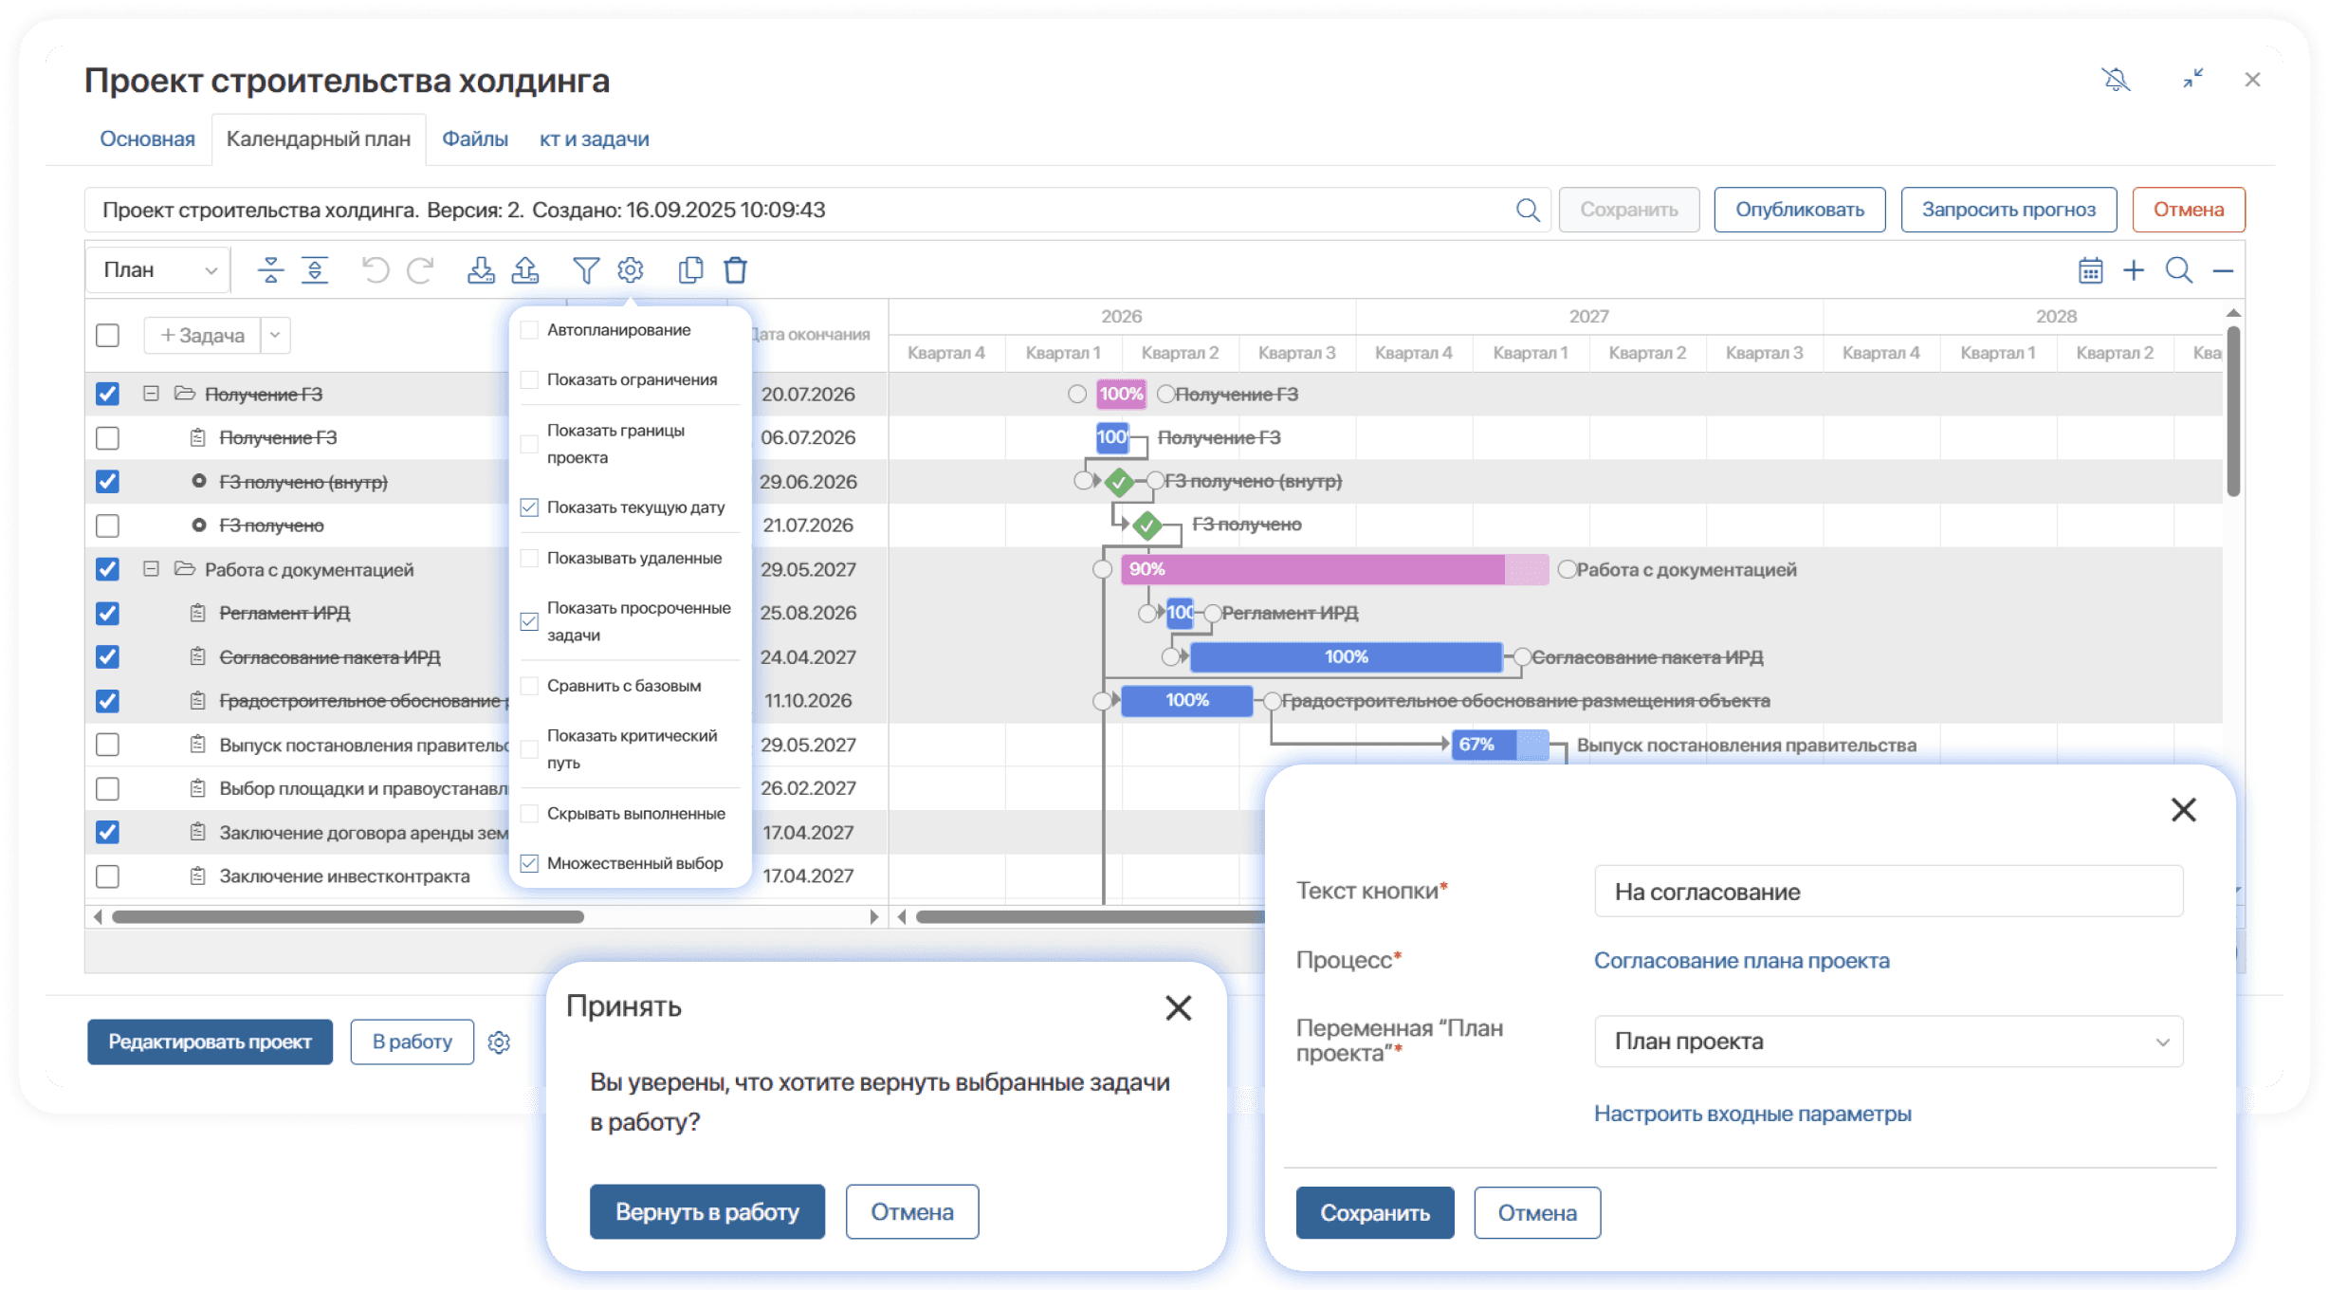This screenshot has height=1290, width=2329.
Task: Collapse the Работа с документацией group
Action: click(x=151, y=569)
